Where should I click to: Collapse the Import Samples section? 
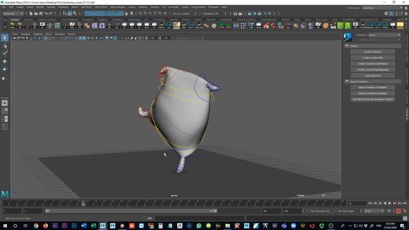click(346, 81)
